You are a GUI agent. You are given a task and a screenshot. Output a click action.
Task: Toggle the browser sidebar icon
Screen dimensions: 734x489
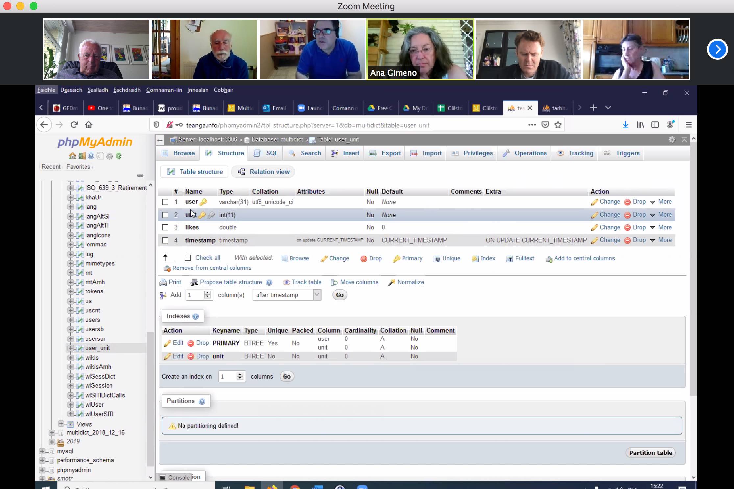[655, 125]
